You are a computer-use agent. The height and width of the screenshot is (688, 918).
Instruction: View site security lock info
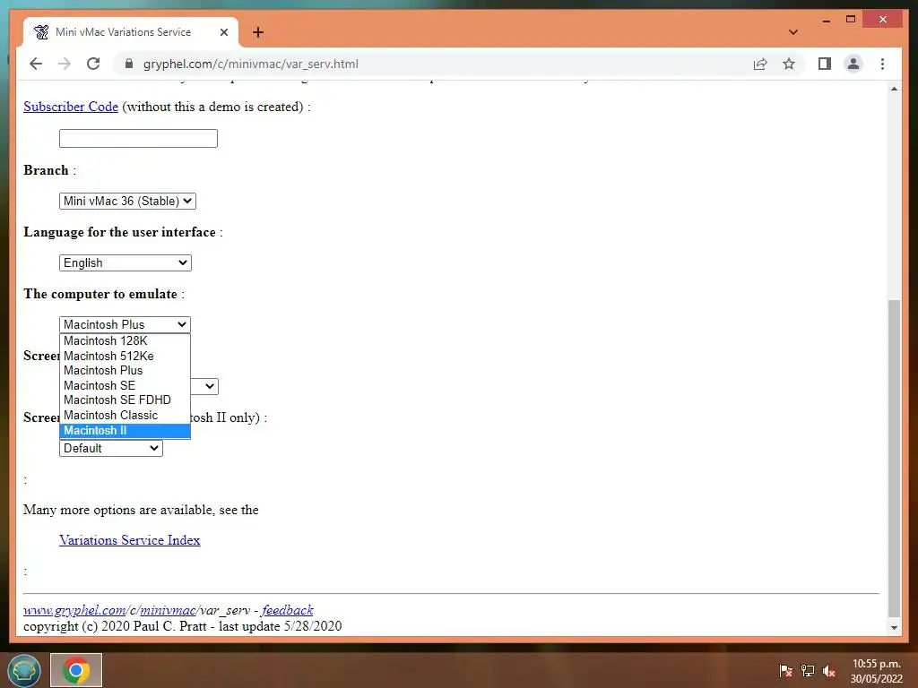coord(129,64)
